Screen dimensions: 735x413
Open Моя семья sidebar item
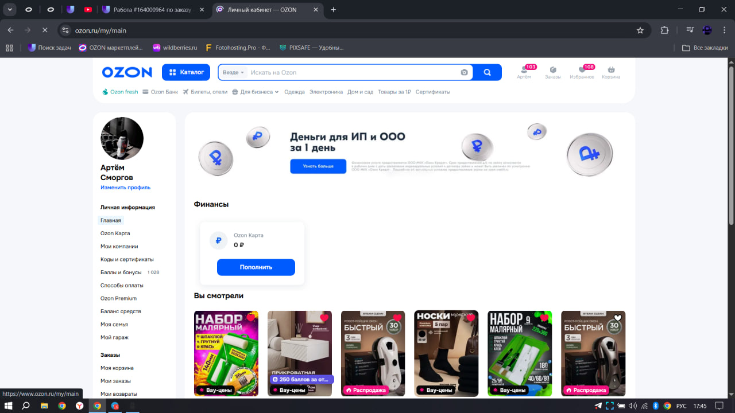click(x=114, y=324)
